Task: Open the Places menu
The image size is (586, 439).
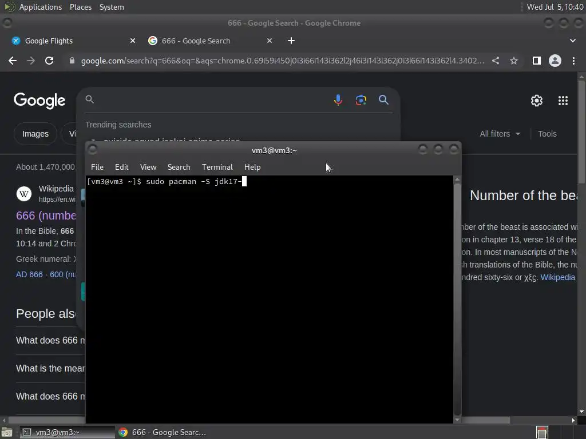Action: [x=80, y=7]
